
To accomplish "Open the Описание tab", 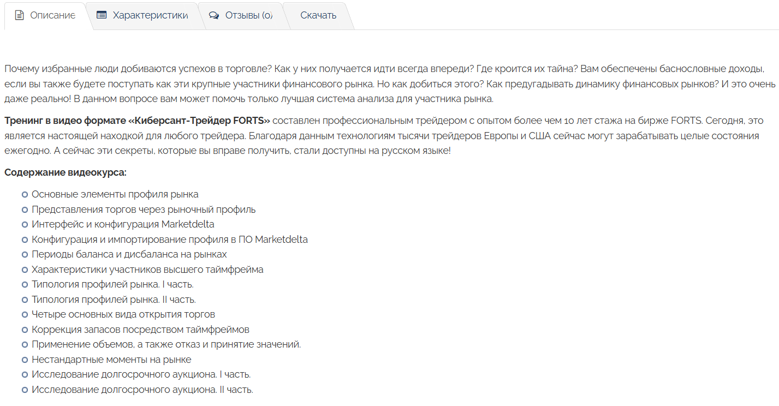I will click(x=45, y=15).
